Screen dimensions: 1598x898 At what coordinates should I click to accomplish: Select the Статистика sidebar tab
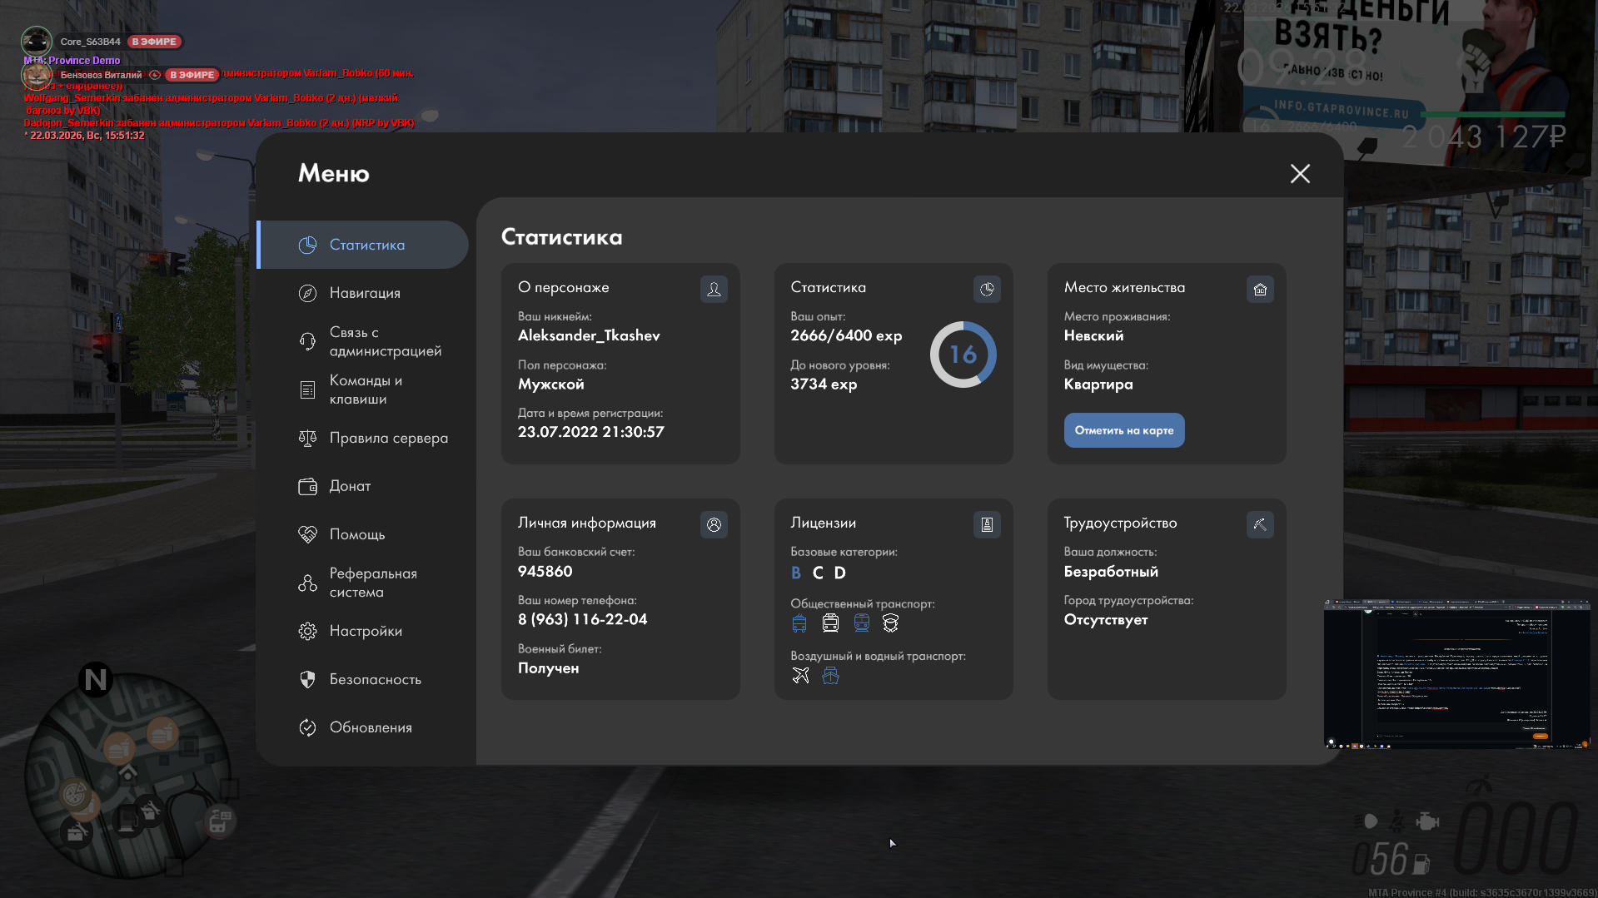click(366, 245)
